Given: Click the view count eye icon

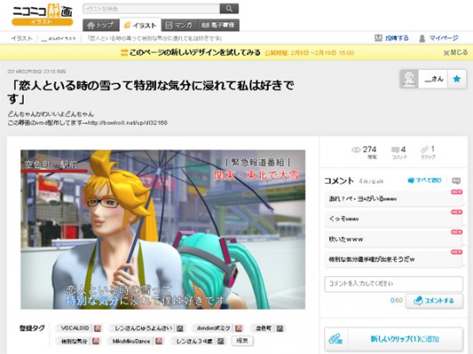Looking at the screenshot, I should 356,149.
